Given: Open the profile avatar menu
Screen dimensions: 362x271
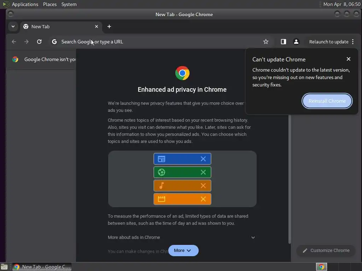Looking at the screenshot, I should 296,42.
